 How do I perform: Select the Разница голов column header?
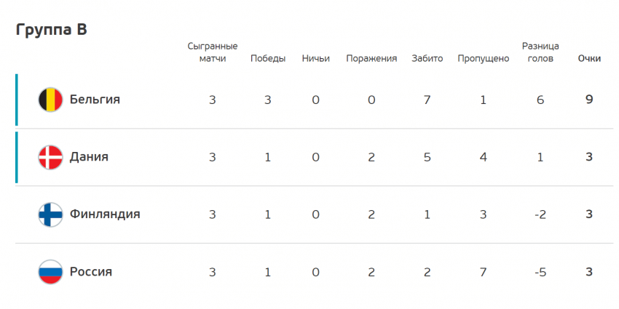tap(540, 53)
